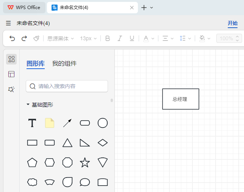Screen dimensions: 244x192
Task: Toggle underline text formatting
Action: click(132, 38)
